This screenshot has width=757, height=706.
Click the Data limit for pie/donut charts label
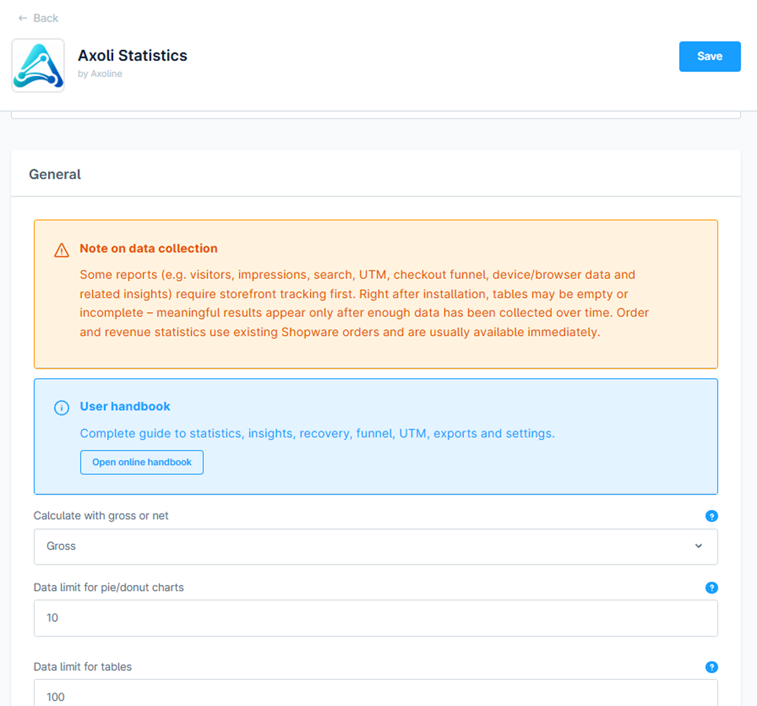pos(109,587)
